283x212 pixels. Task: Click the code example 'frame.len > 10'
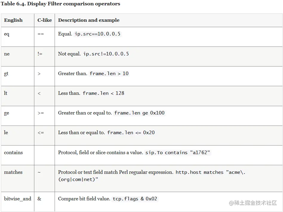pos(109,74)
